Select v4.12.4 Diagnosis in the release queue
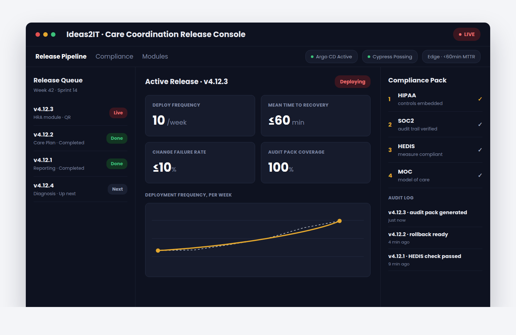 pos(80,189)
